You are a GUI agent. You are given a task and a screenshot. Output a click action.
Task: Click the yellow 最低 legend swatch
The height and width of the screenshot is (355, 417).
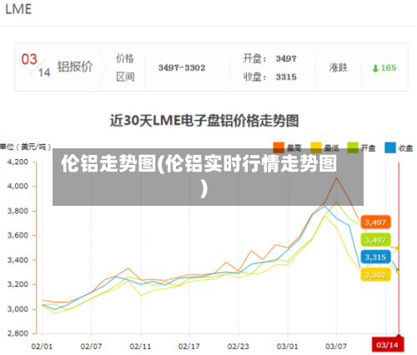pos(316,147)
